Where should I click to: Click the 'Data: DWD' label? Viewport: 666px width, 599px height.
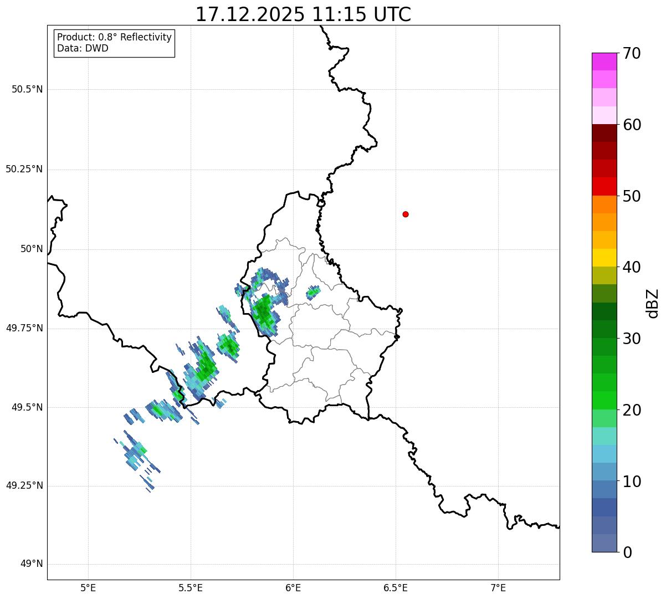(x=83, y=48)
